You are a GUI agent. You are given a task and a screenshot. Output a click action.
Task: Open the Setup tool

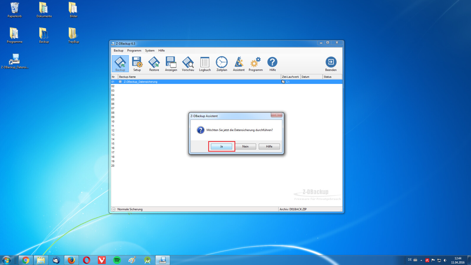[x=137, y=64]
